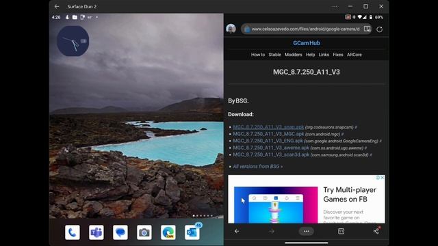Tap the browser profile avatar
Image resolution: width=438 pixels, height=246 pixels.
point(231,29)
